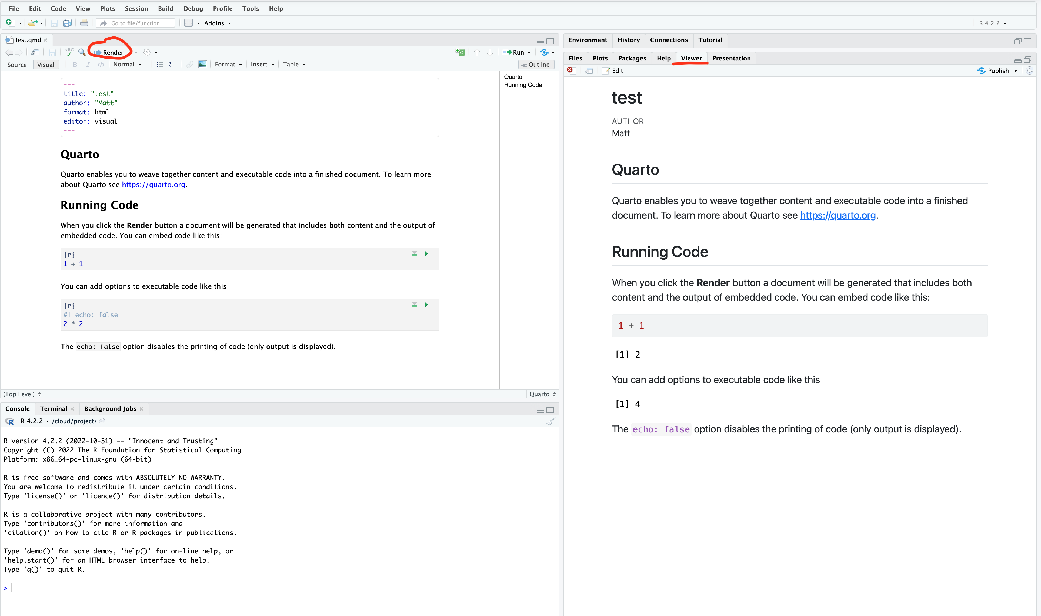
Task: Click the Render button
Action: pyautogui.click(x=108, y=52)
